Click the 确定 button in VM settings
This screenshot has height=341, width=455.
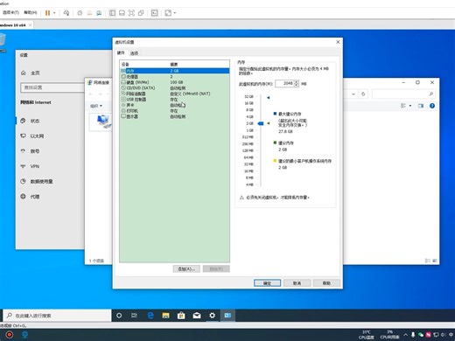point(267,283)
